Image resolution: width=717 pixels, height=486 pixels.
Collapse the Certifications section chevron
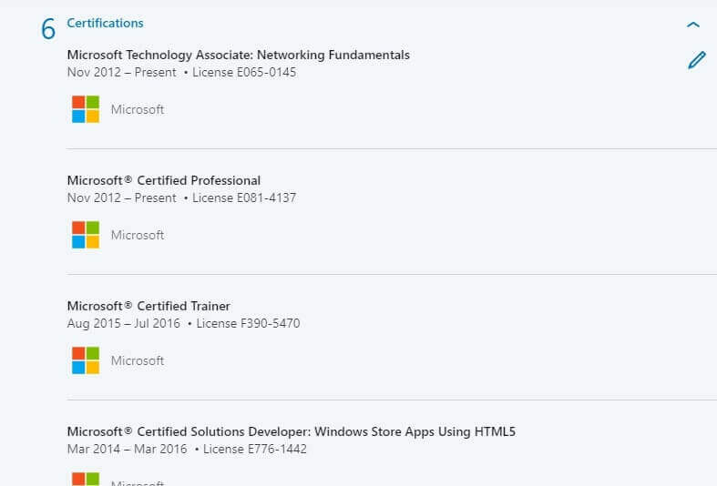pos(693,25)
